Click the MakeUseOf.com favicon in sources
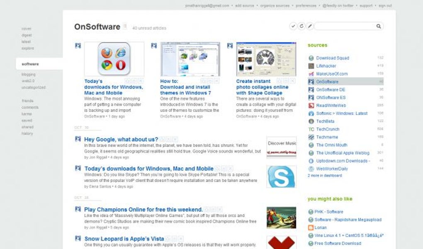Image resolution: width=423 pixels, height=249 pixels. [x=311, y=74]
